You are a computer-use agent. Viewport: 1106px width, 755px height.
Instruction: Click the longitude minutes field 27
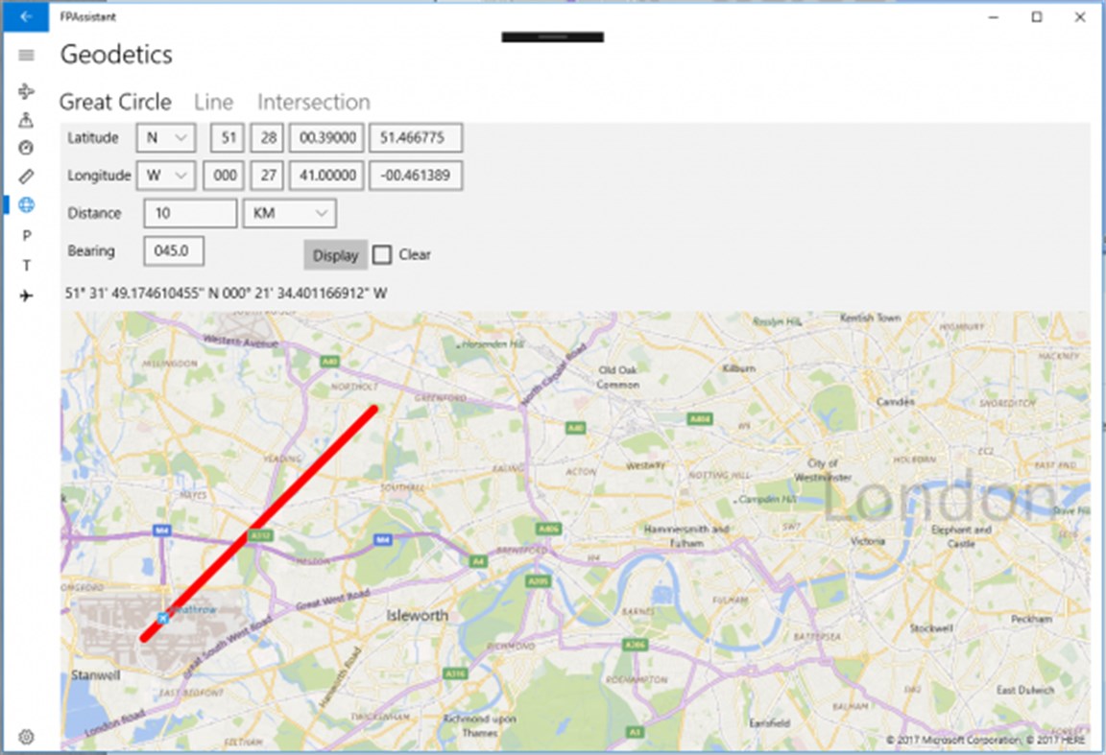click(x=267, y=176)
